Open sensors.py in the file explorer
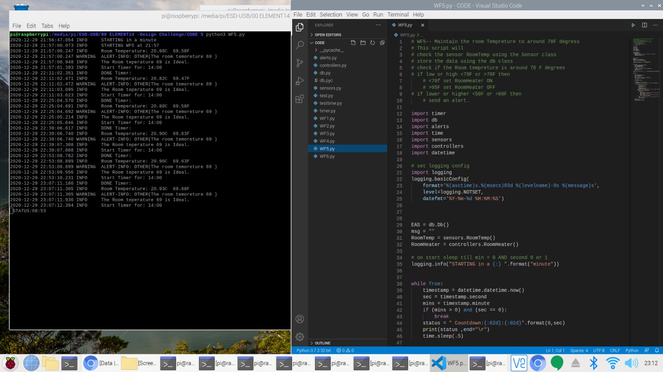The image size is (663, 372). point(330,88)
